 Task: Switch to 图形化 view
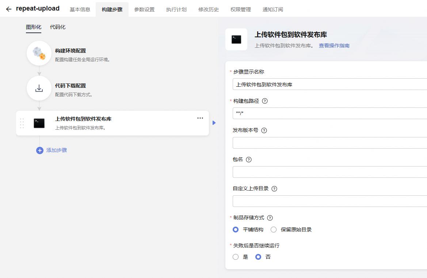coord(34,27)
